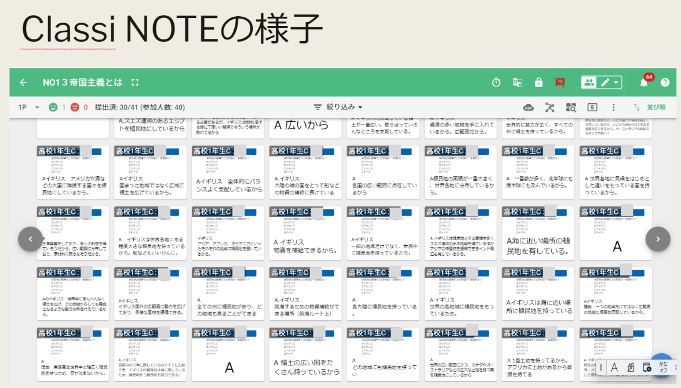Screen dimensions: 681x388
Task: Open fullscreen view beside NO13帝国主義とは
Action: tap(135, 82)
